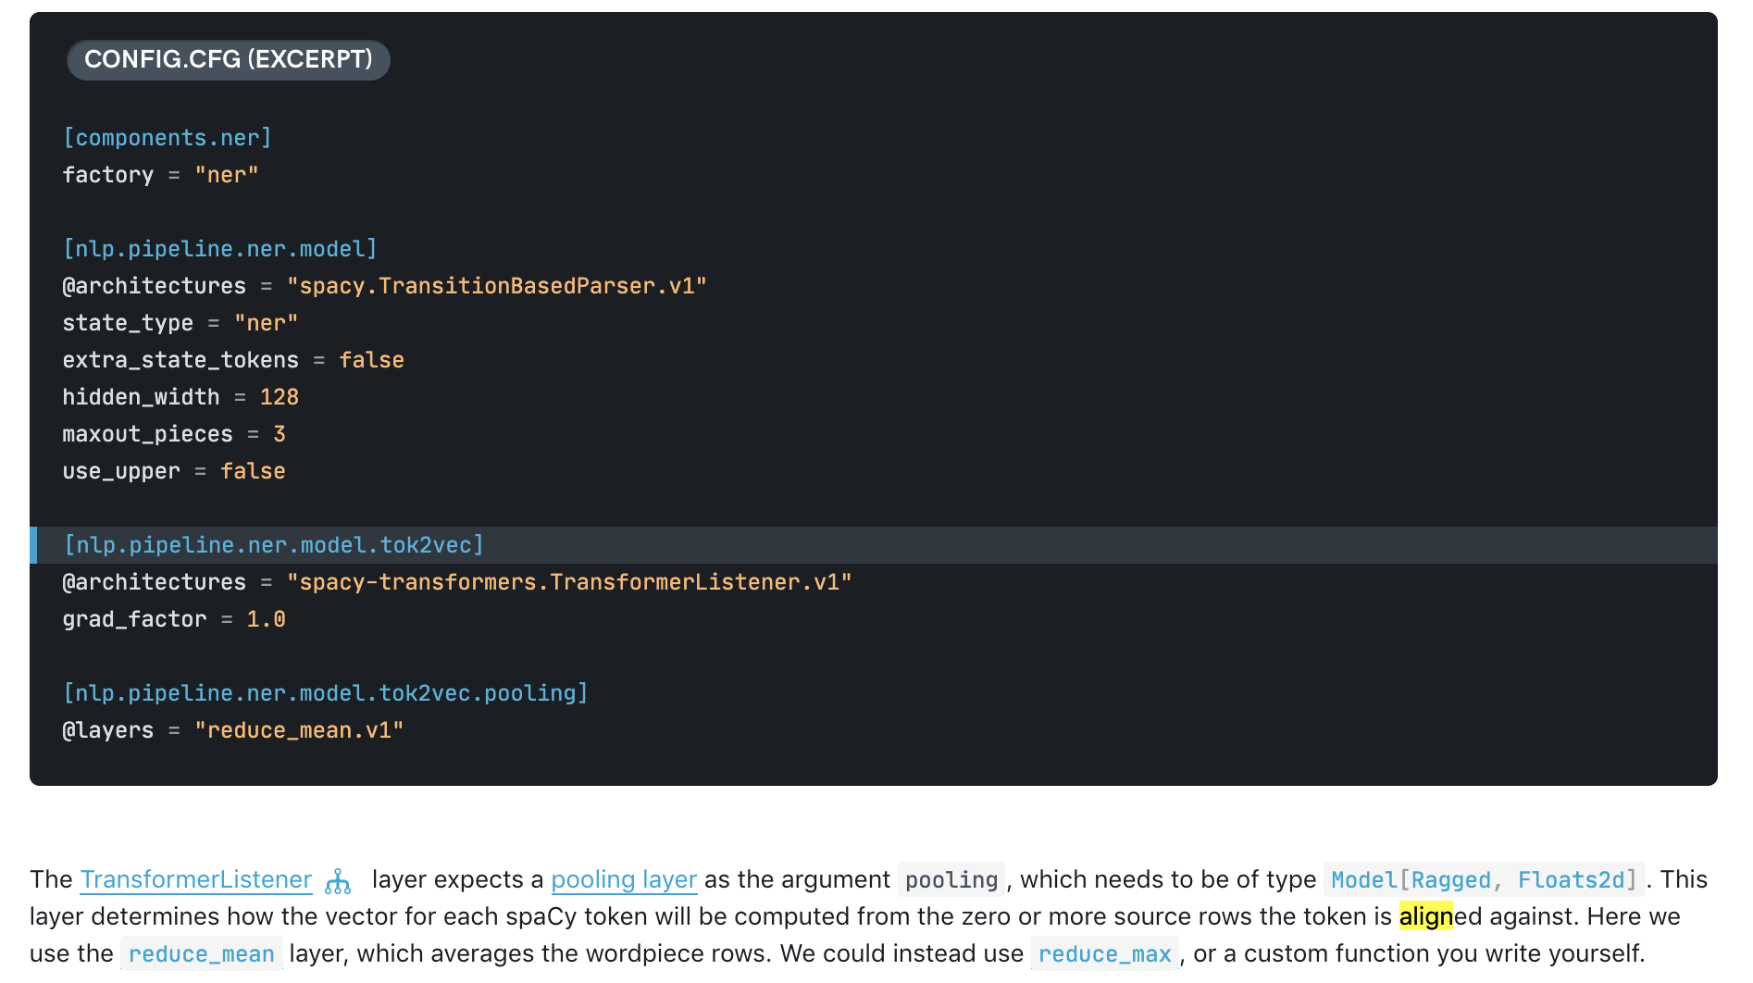Click the reduce_mean inline code link
The height and width of the screenshot is (983, 1753).
point(202,953)
